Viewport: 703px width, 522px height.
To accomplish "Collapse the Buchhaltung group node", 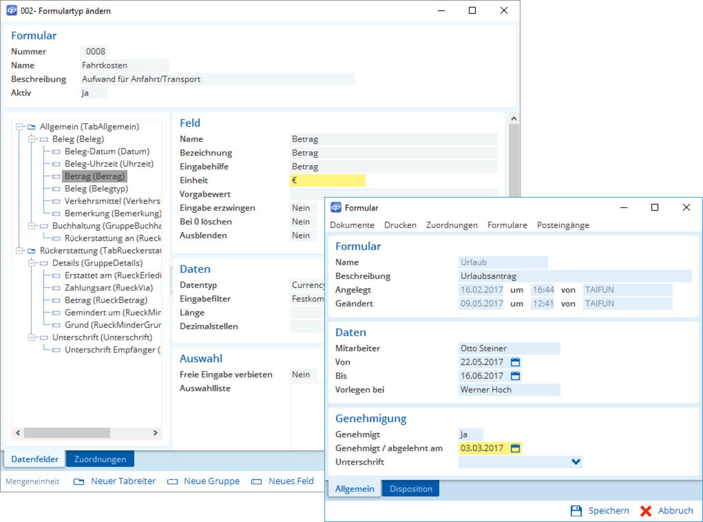I will click(31, 226).
